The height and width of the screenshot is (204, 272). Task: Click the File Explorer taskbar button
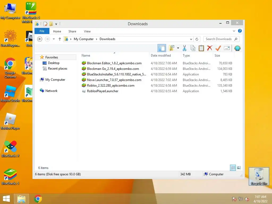pyautogui.click(x=21, y=199)
